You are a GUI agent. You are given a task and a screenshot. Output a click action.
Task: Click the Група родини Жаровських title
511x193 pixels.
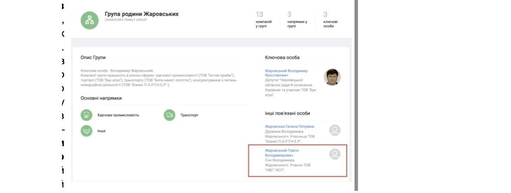click(x=141, y=14)
